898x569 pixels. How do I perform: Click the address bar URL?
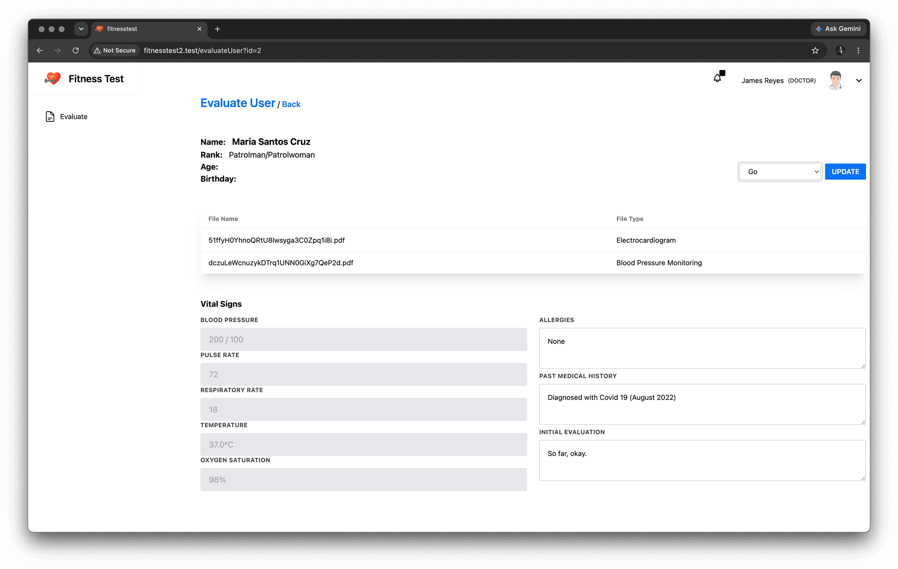pos(203,50)
